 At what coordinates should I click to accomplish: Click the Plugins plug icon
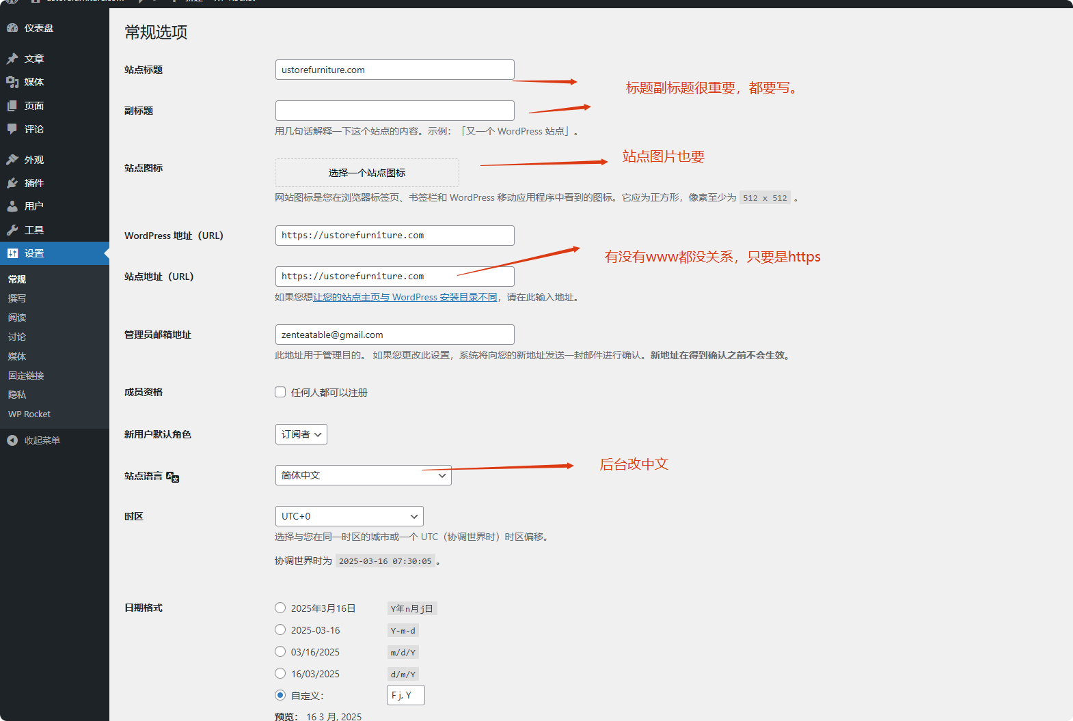click(12, 183)
